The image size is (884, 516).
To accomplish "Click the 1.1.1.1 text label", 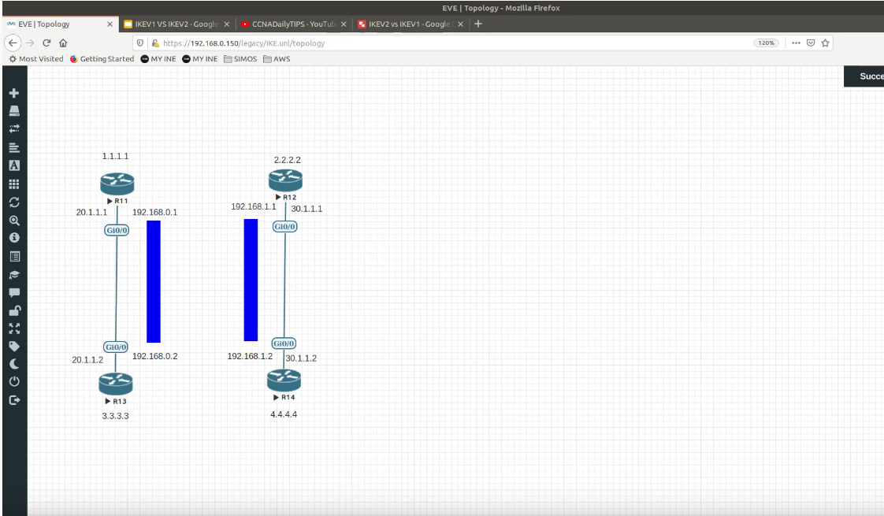I will pos(115,156).
